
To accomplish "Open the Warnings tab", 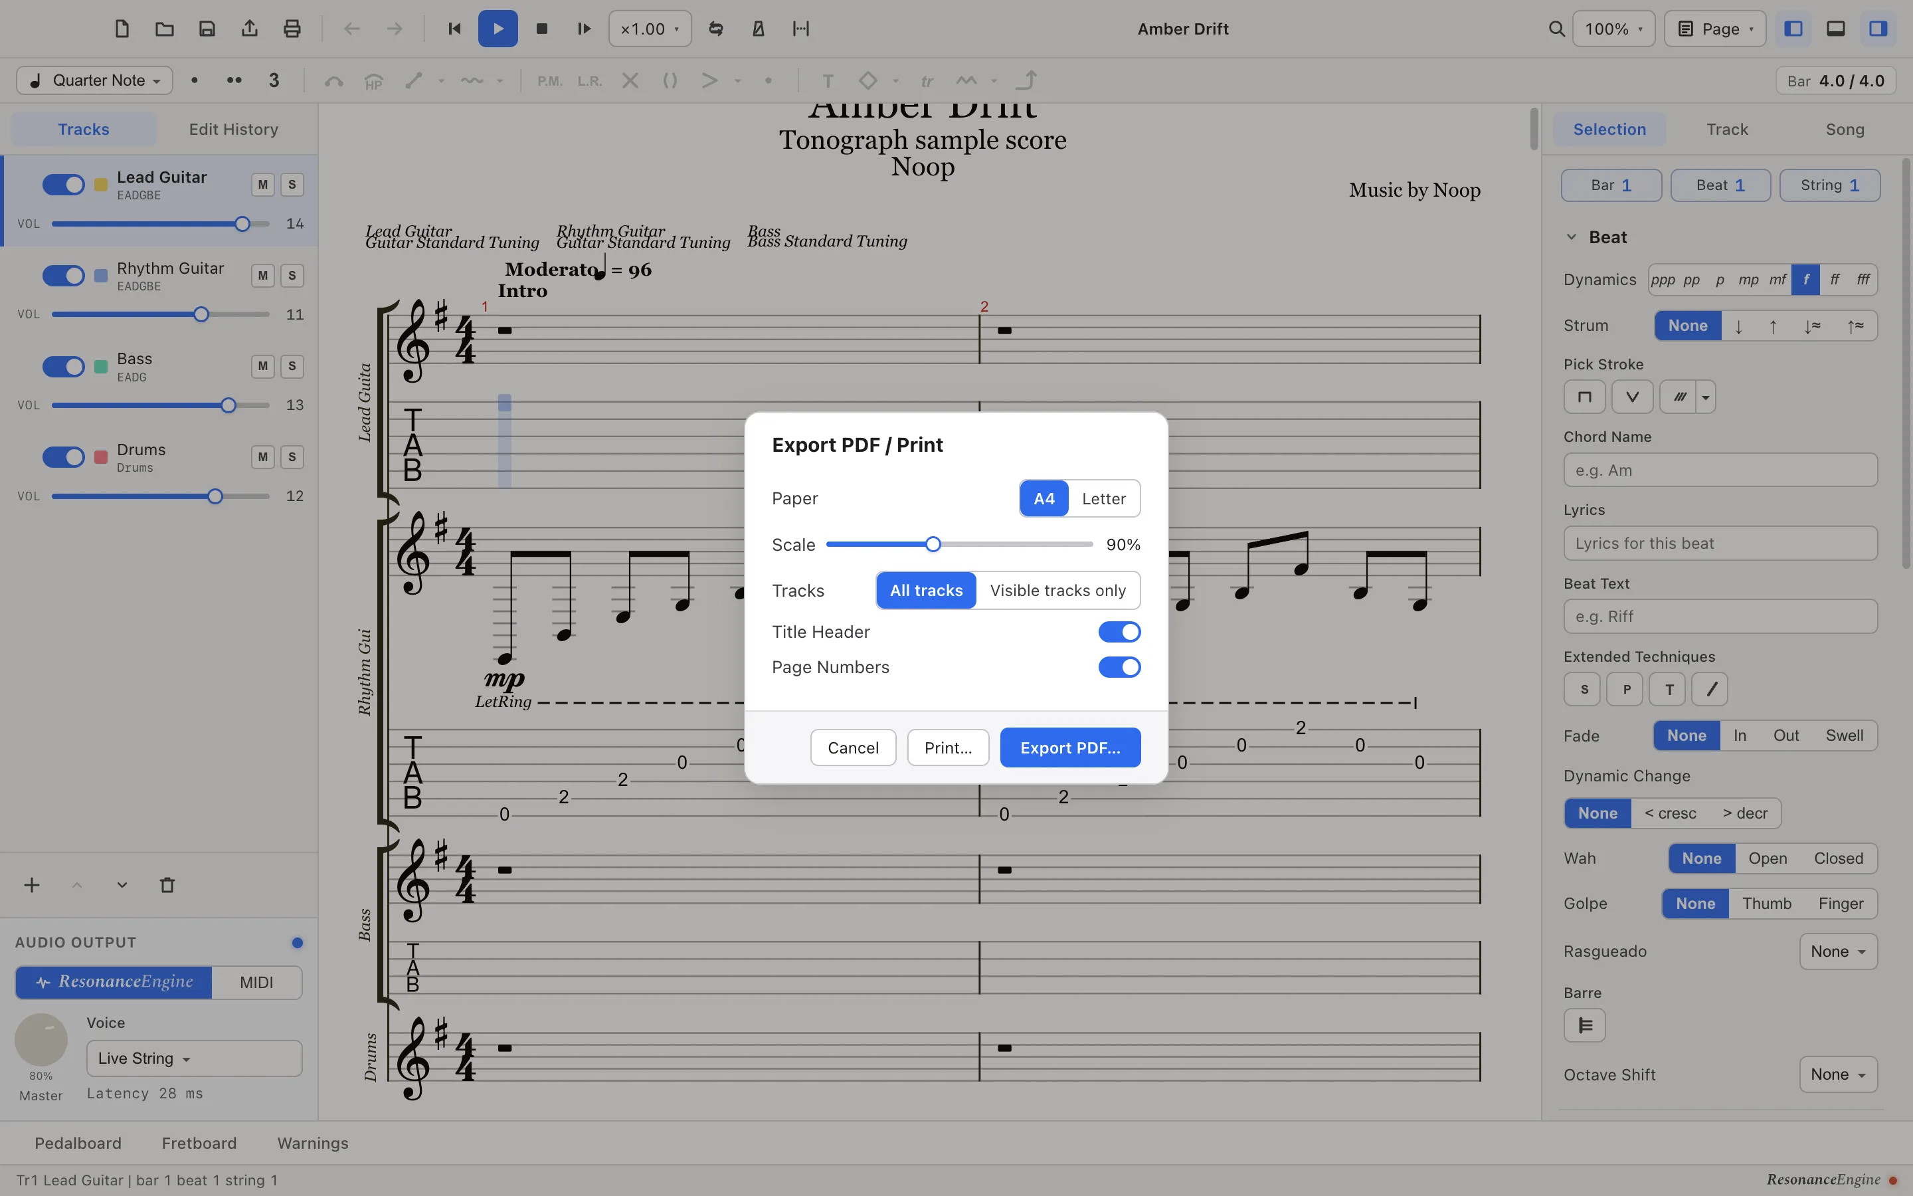I will (313, 1143).
